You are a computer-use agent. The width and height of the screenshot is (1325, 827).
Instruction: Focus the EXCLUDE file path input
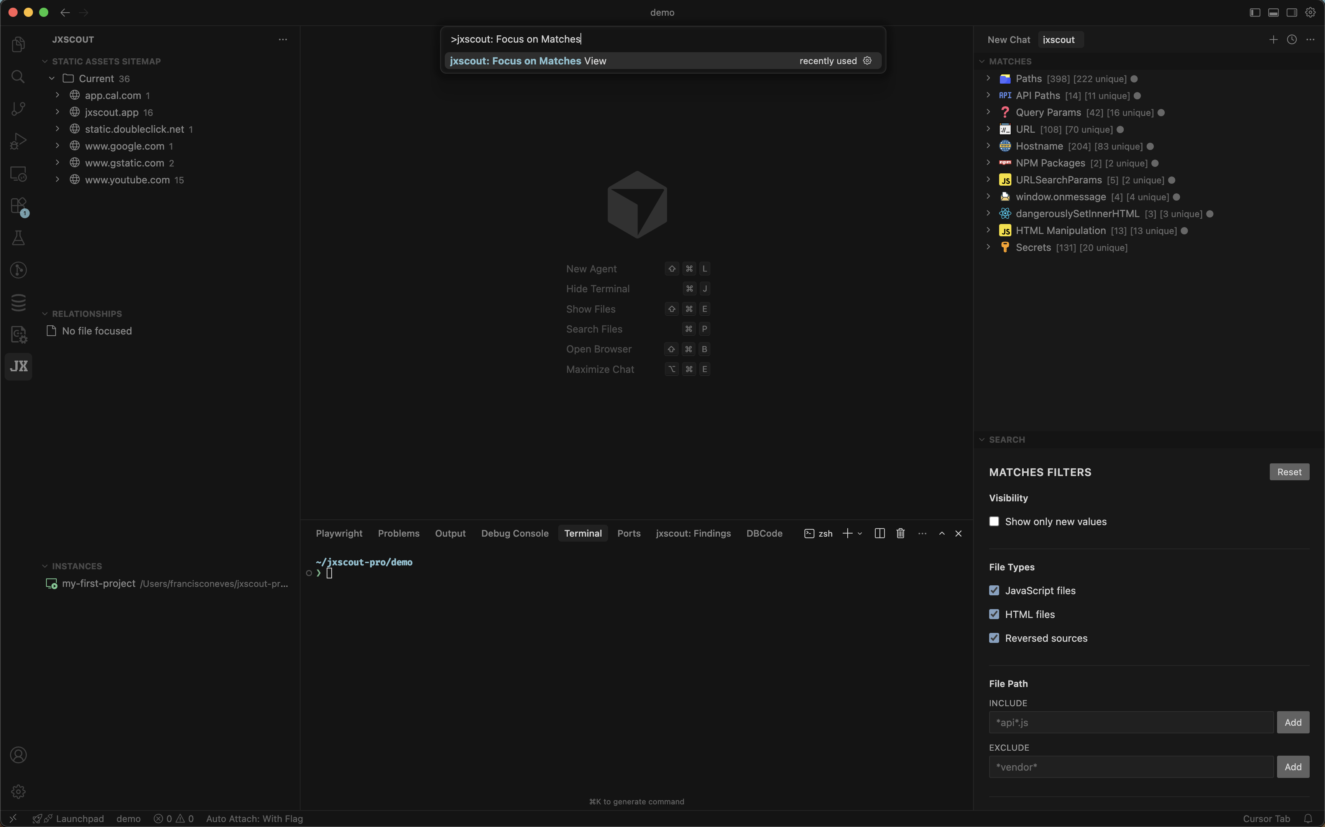coord(1131,767)
